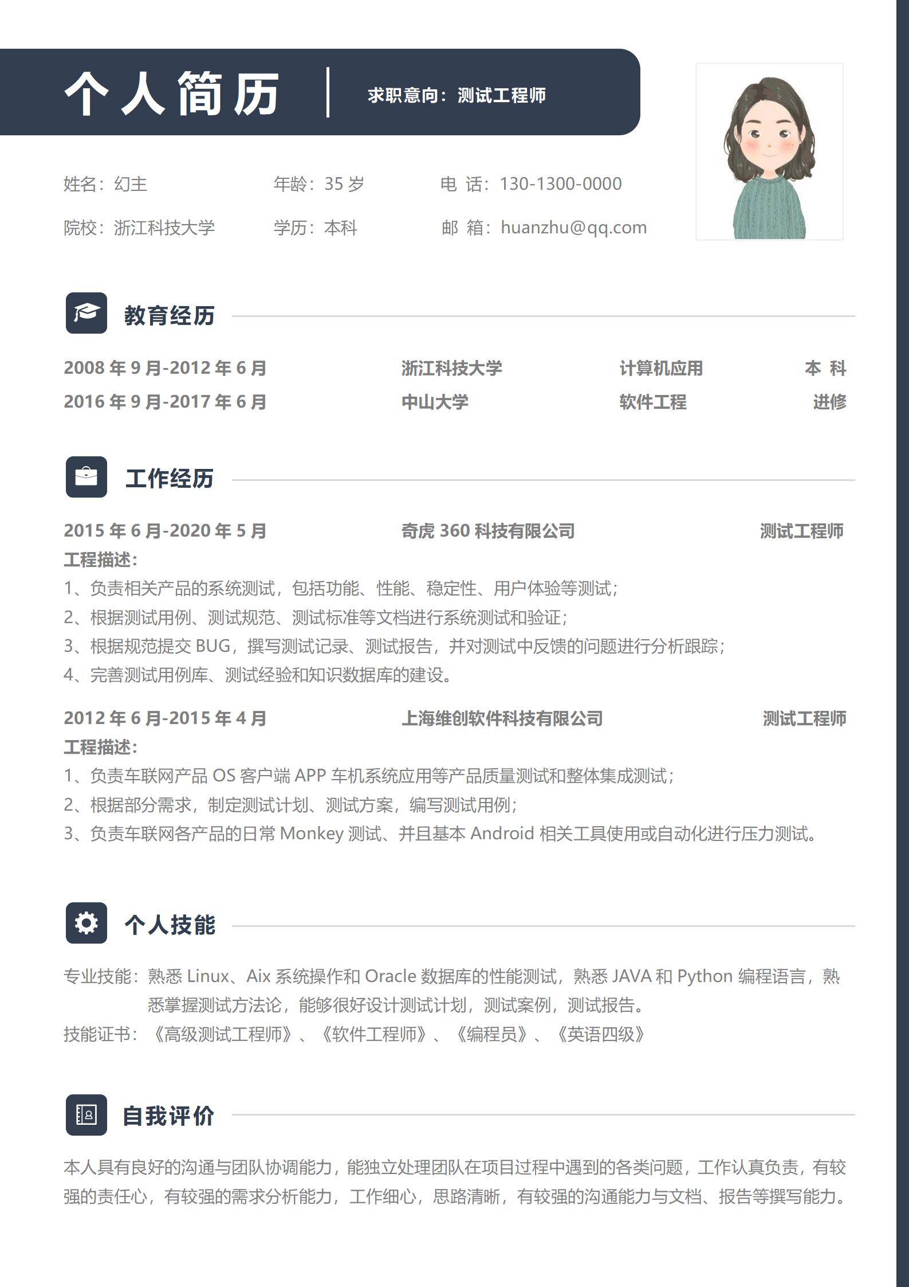909x1287 pixels.
Task: Click the 求职意向：测试工程师 header text
Action: click(x=457, y=95)
